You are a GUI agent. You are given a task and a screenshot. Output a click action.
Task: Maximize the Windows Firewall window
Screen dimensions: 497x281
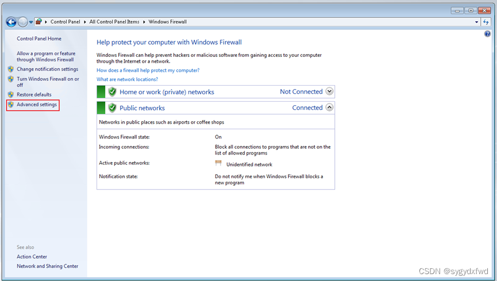pos(471,11)
